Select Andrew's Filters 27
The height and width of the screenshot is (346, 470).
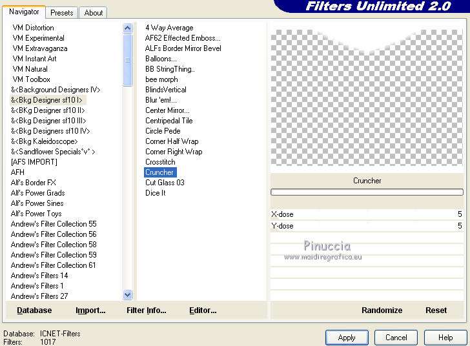tap(39, 296)
